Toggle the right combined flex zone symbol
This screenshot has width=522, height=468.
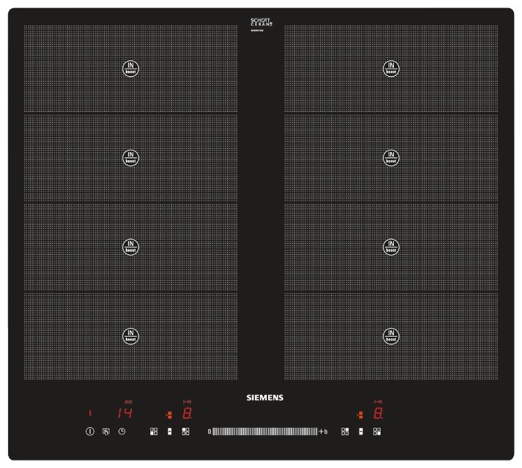(x=361, y=431)
